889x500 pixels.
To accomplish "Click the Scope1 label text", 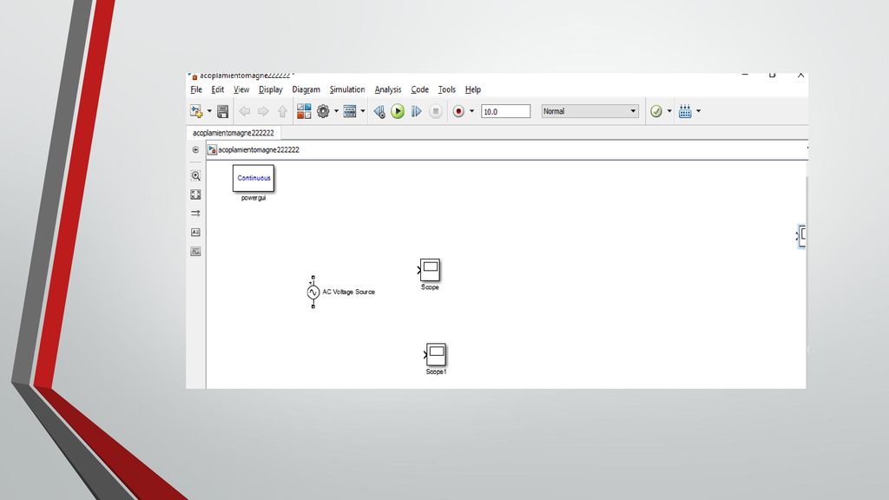I will [x=436, y=372].
